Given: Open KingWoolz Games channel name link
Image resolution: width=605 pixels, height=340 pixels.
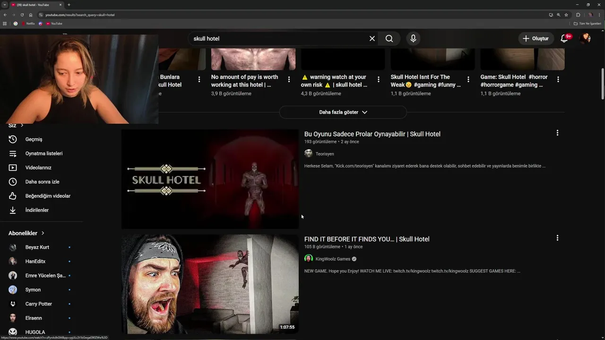Looking at the screenshot, I should [333, 259].
